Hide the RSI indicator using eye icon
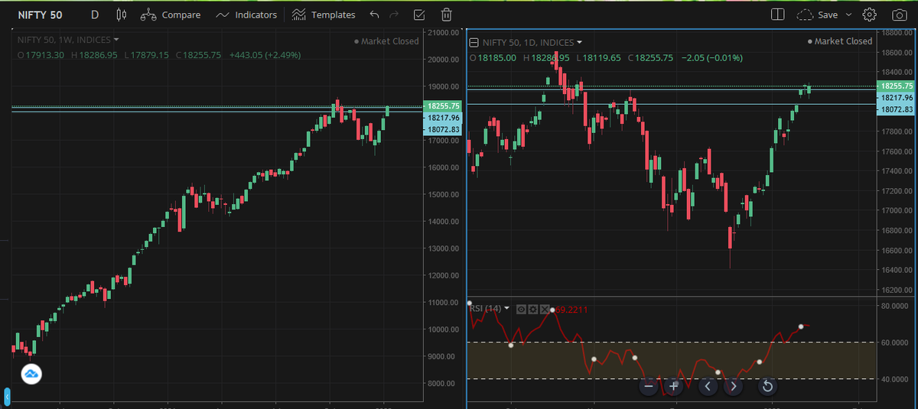The image size is (918, 409). (521, 309)
